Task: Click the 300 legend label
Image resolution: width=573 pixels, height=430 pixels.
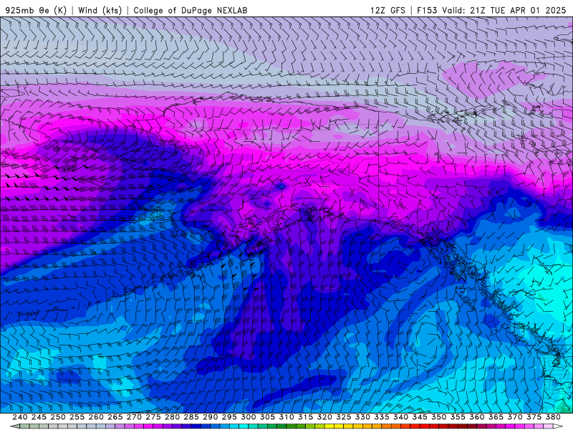Action: 248,417
